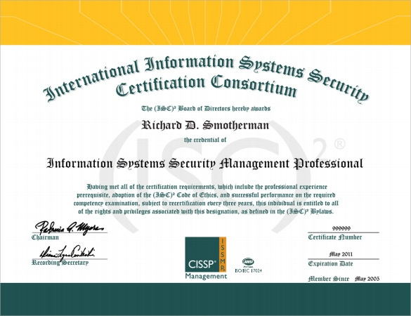Click the dark green footer band
The height and width of the screenshot is (316, 411).
[205, 299]
